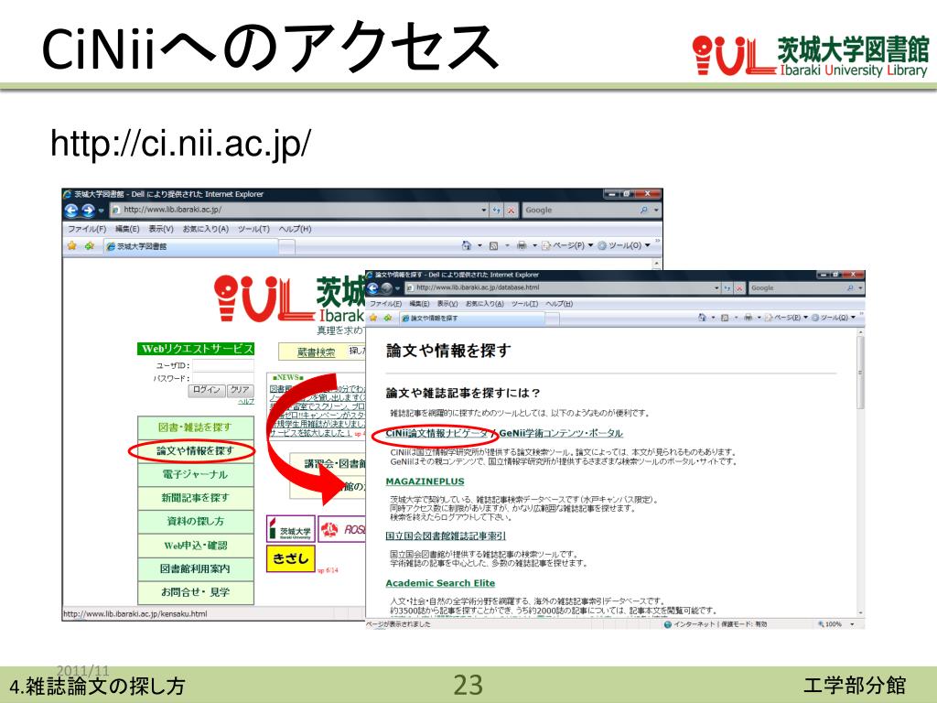Screen dimensions: 937x703
Task: Click Web申込・確認 sidebar link
Action: (x=196, y=546)
